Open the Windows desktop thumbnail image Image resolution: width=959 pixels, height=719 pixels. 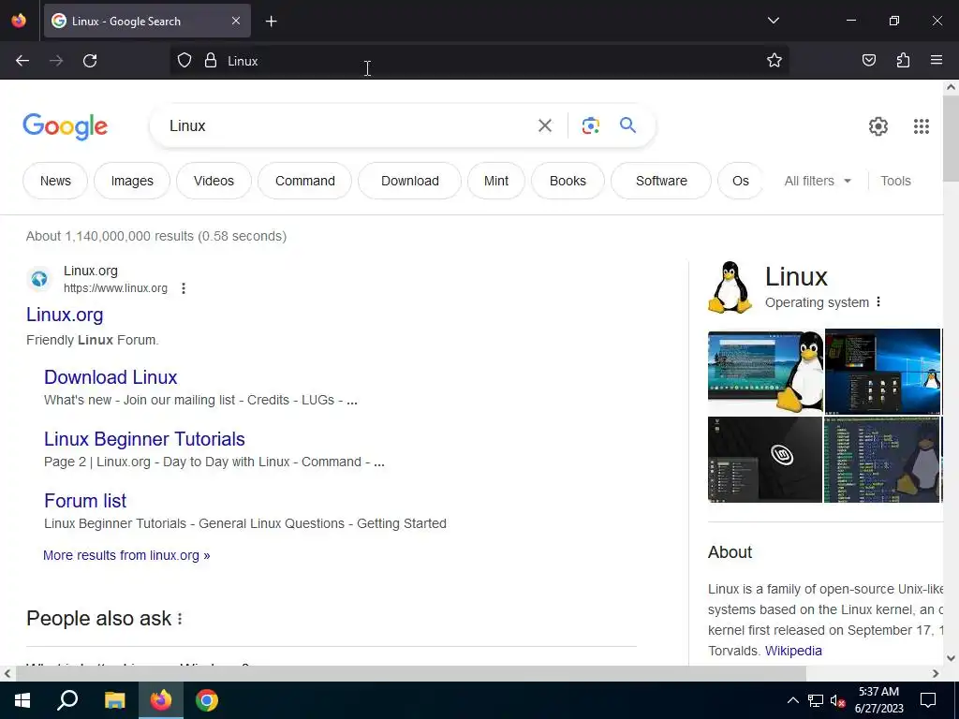[882, 371]
